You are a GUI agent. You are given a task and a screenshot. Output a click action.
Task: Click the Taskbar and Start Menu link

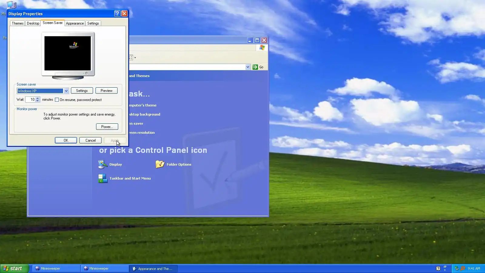(x=130, y=178)
